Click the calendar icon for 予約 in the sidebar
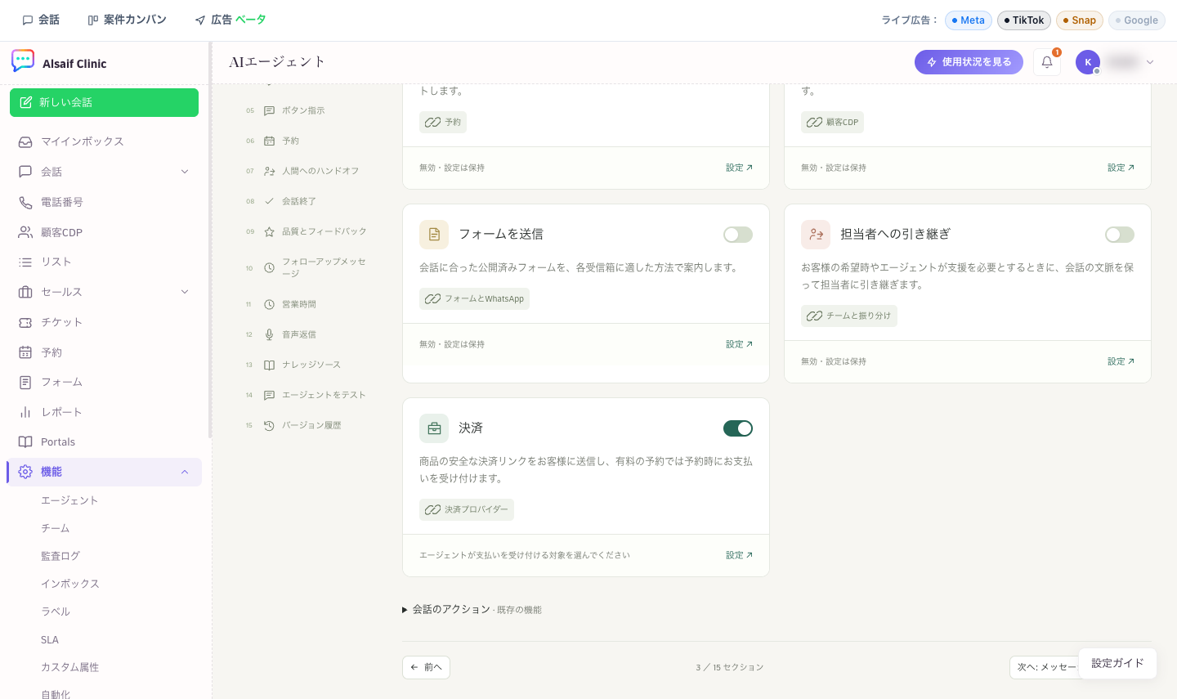The image size is (1177, 699). pos(25,352)
